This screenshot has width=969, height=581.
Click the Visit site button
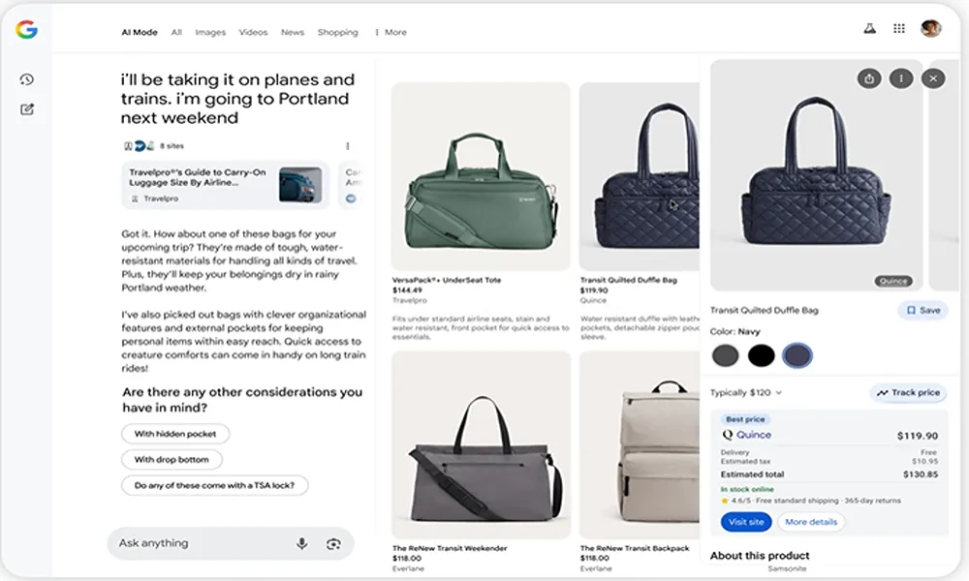(x=746, y=522)
